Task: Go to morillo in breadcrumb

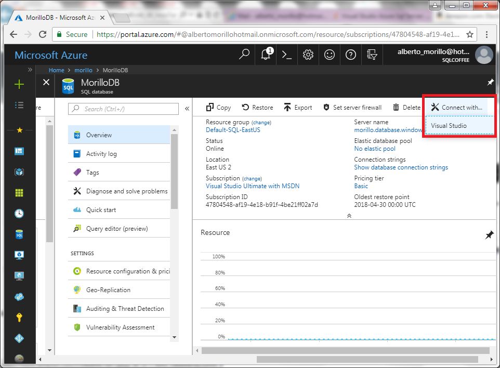Action: [x=83, y=70]
